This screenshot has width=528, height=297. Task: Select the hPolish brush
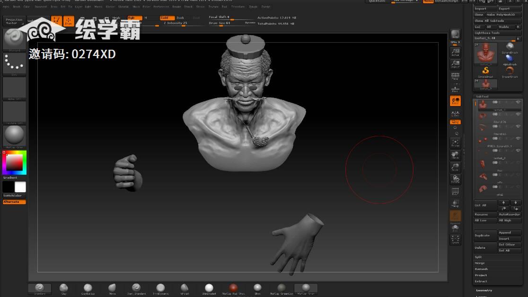tap(185, 288)
